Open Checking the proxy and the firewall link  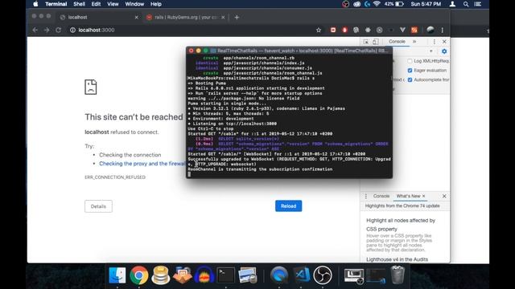(142, 164)
